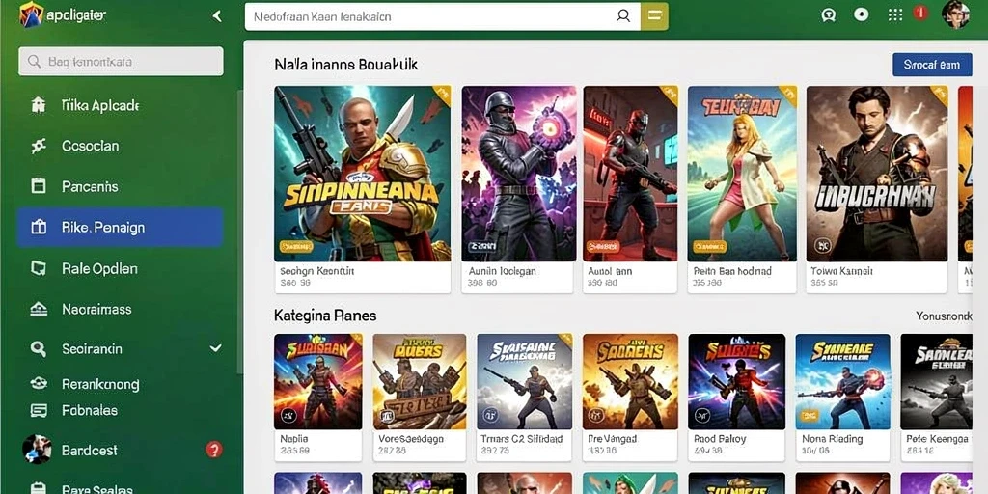The width and height of the screenshot is (988, 494).
Task: Open the Aunol ann game cover
Action: click(630, 174)
